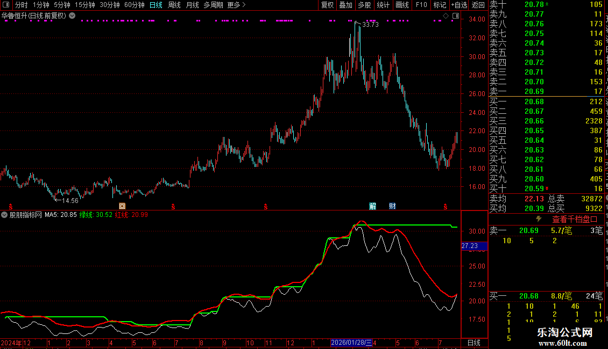This screenshot has width=608, height=349.
Task: Click the 24笔 count in 买一 detail
Action: (x=595, y=296)
